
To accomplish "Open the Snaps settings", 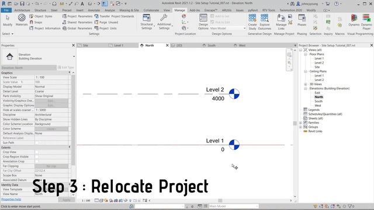I will [x=36, y=22].
